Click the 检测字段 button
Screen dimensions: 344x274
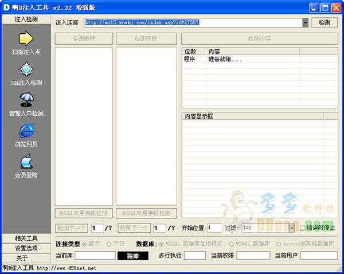[x=146, y=38]
